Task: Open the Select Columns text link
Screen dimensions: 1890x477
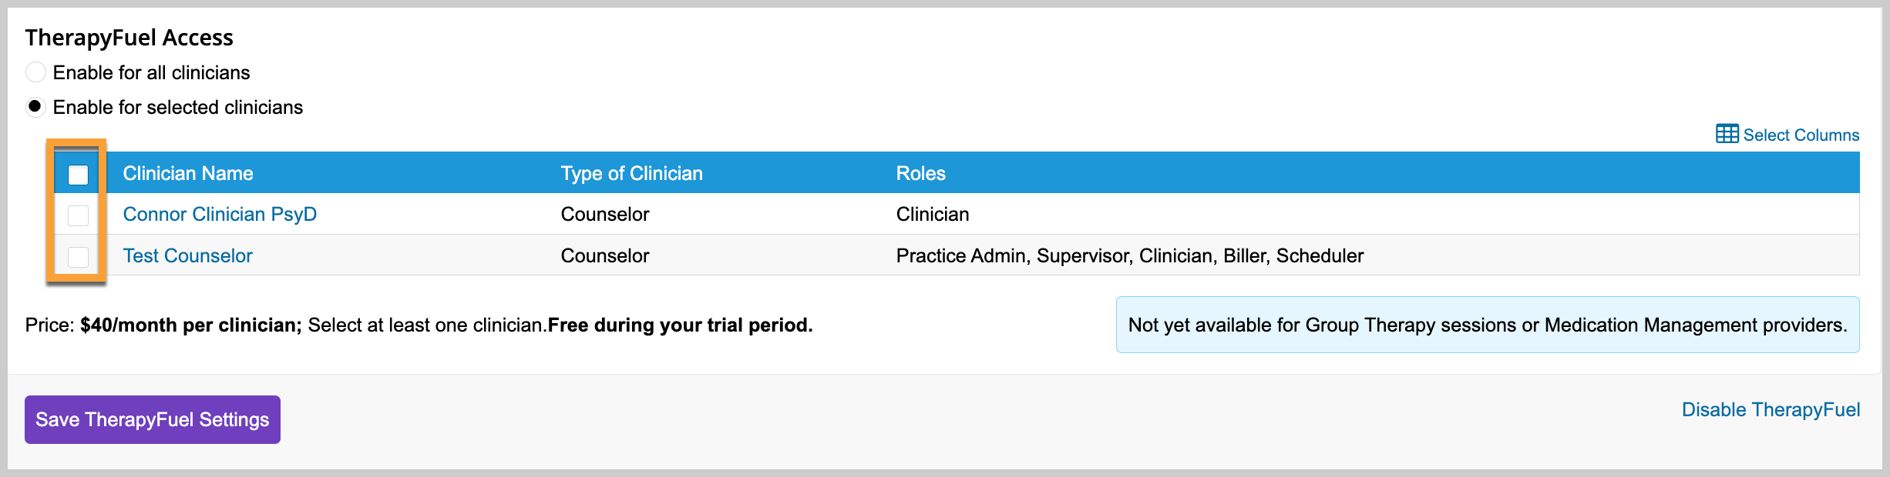Action: [1801, 135]
